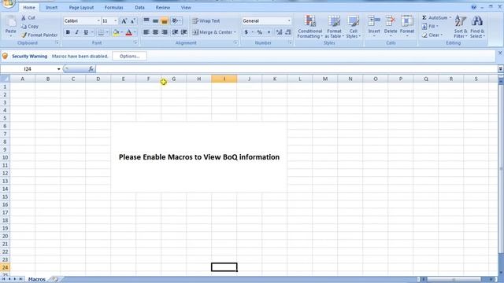The width and height of the screenshot is (504, 283).
Task: Apply the Fill Color bucket
Action: [116, 32]
